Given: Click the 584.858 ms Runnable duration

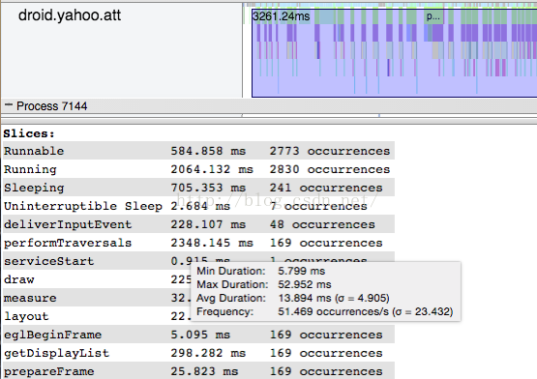Looking at the screenshot, I should (208, 151).
